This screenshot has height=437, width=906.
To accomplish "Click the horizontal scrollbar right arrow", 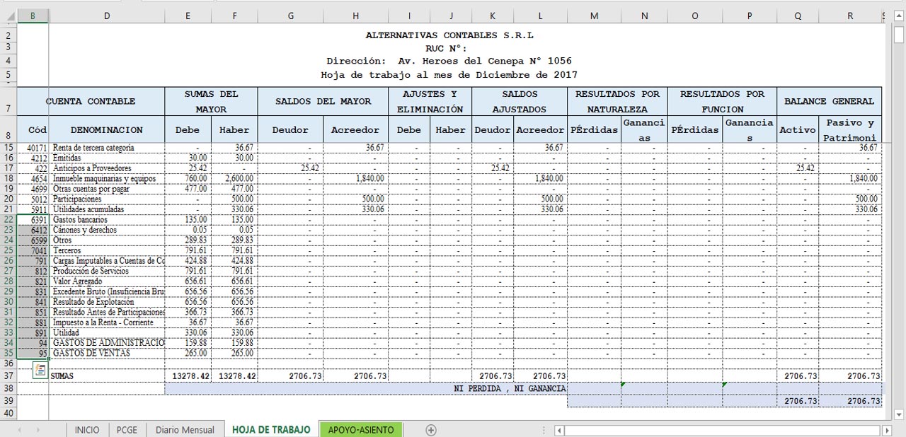I will [x=887, y=430].
